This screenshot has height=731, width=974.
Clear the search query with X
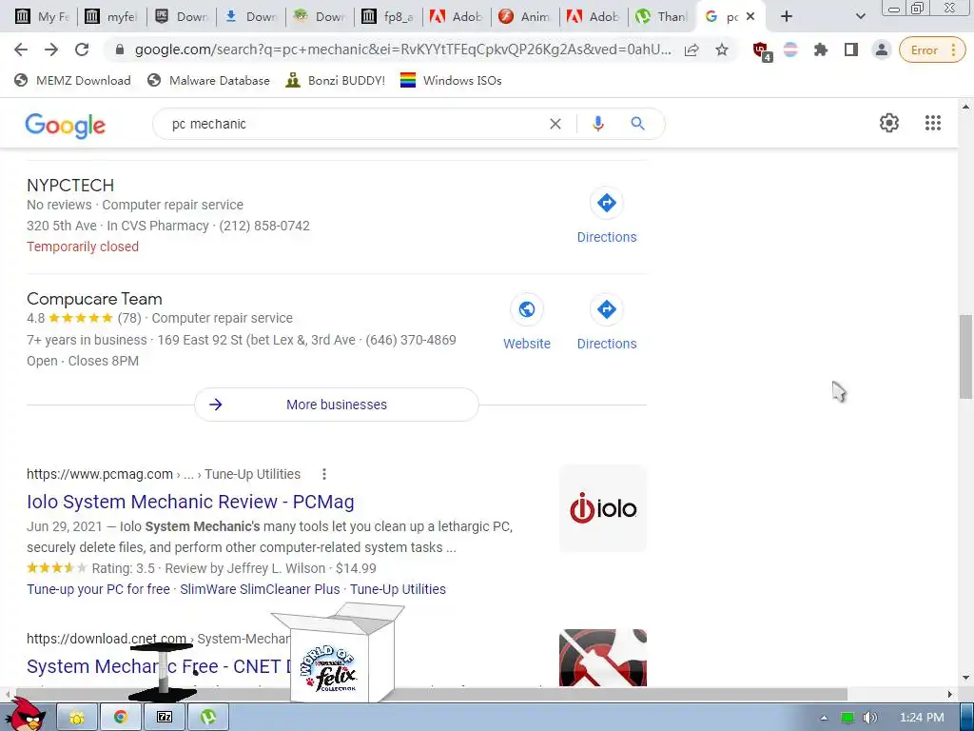pos(555,124)
